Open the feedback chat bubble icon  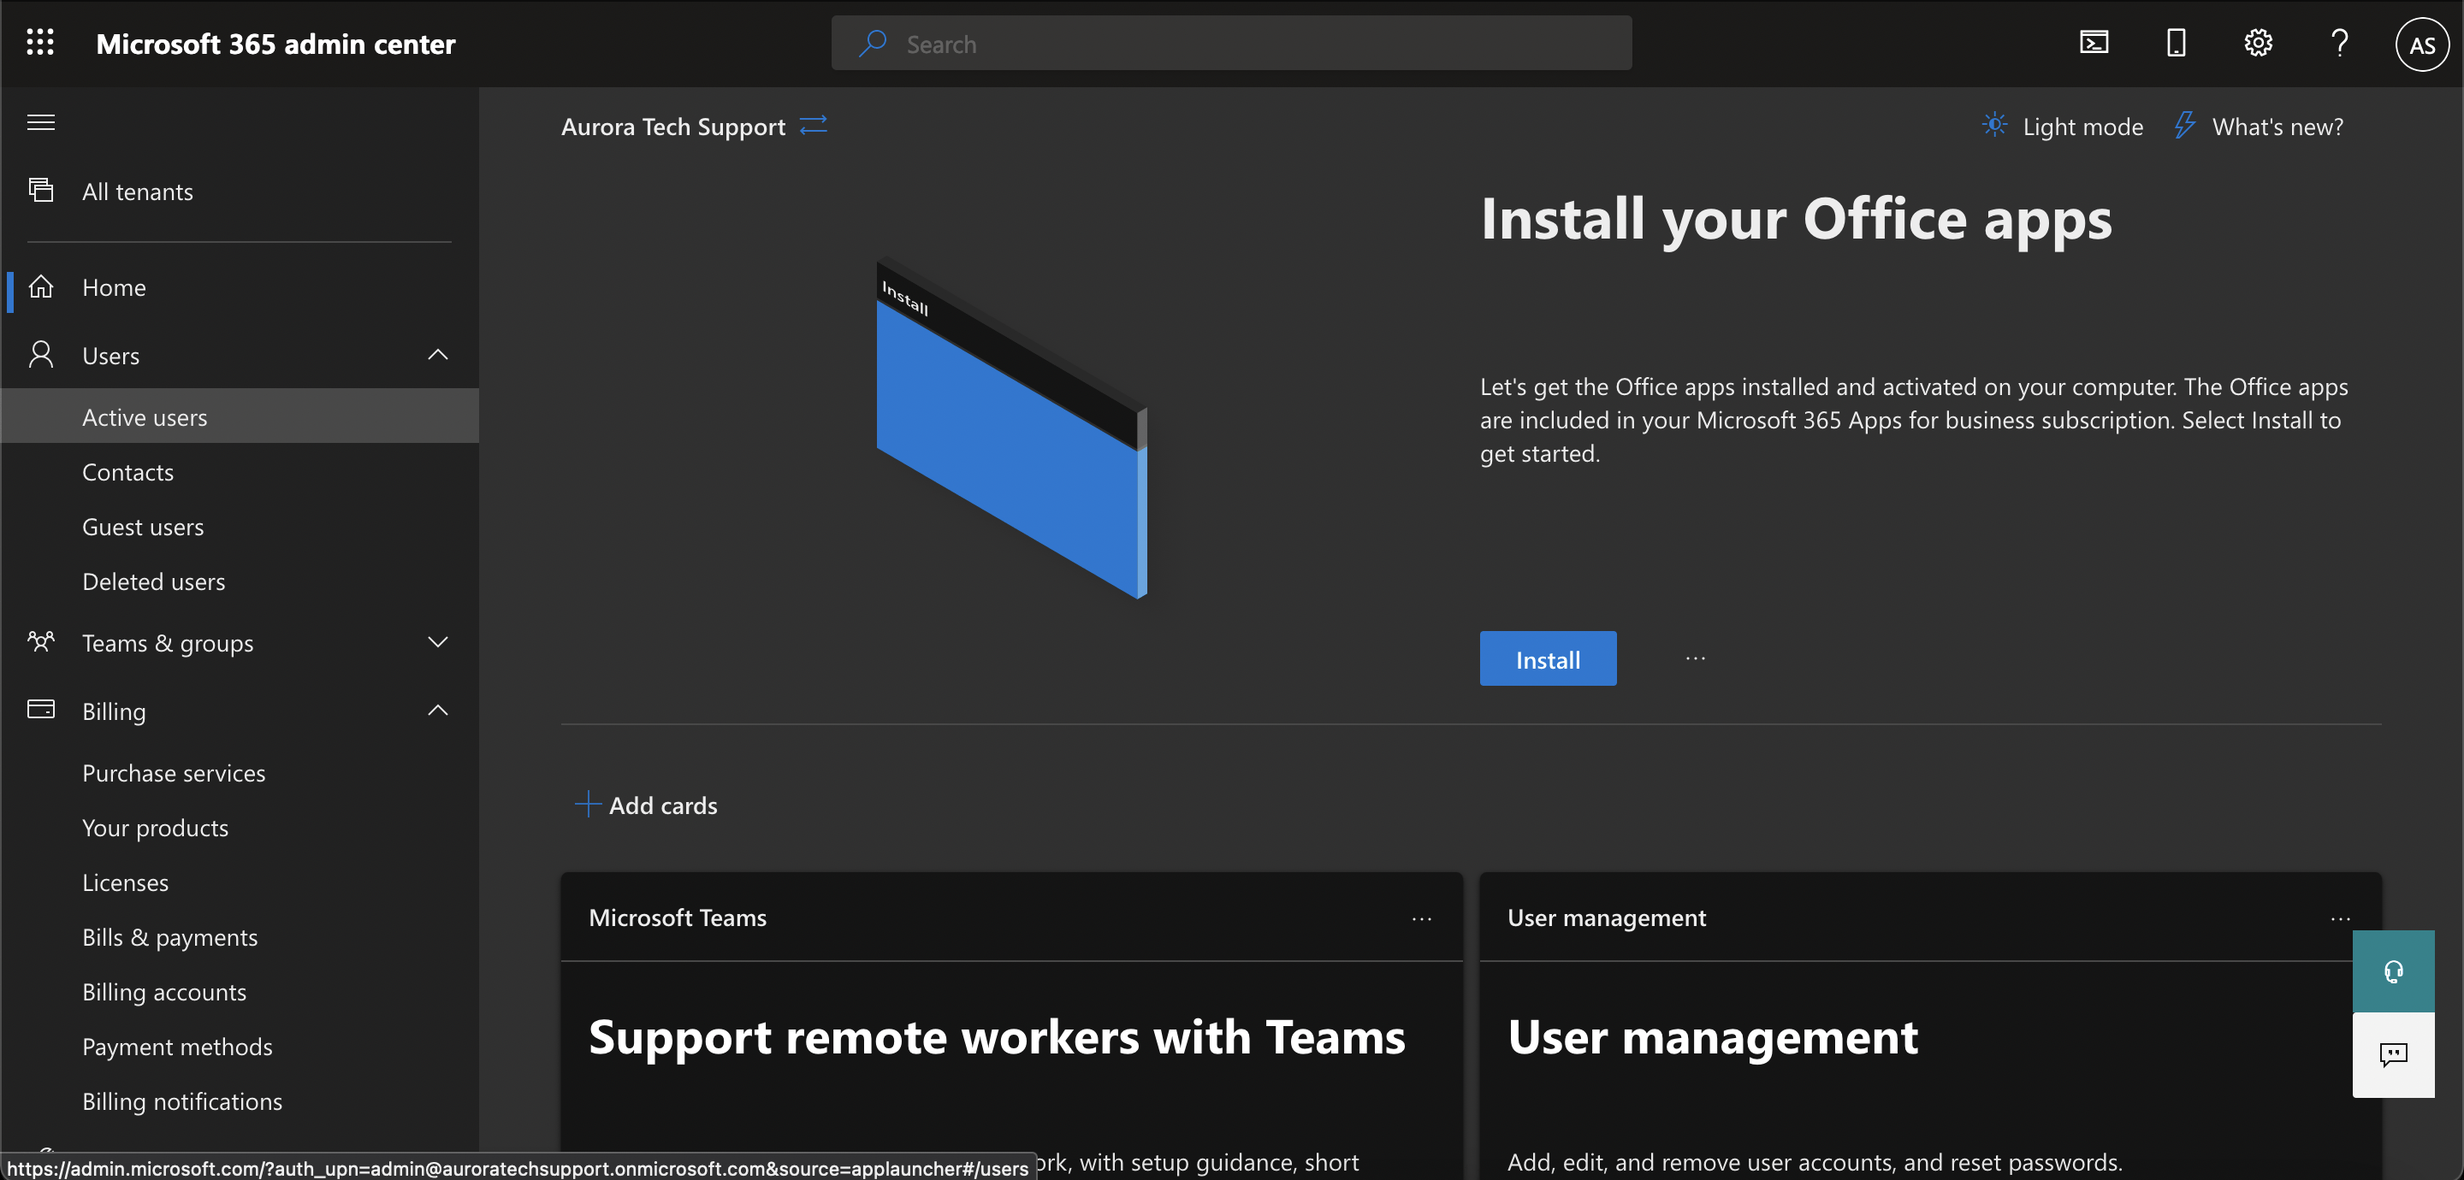[2393, 1055]
